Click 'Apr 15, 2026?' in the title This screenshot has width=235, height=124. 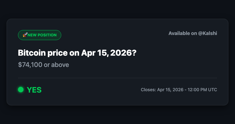(x=108, y=53)
